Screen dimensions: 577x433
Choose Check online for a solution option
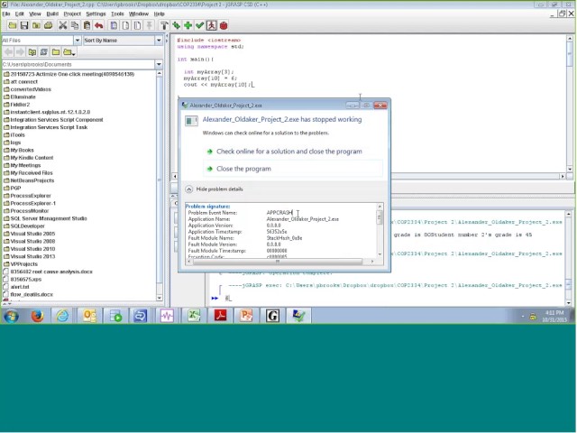288,152
